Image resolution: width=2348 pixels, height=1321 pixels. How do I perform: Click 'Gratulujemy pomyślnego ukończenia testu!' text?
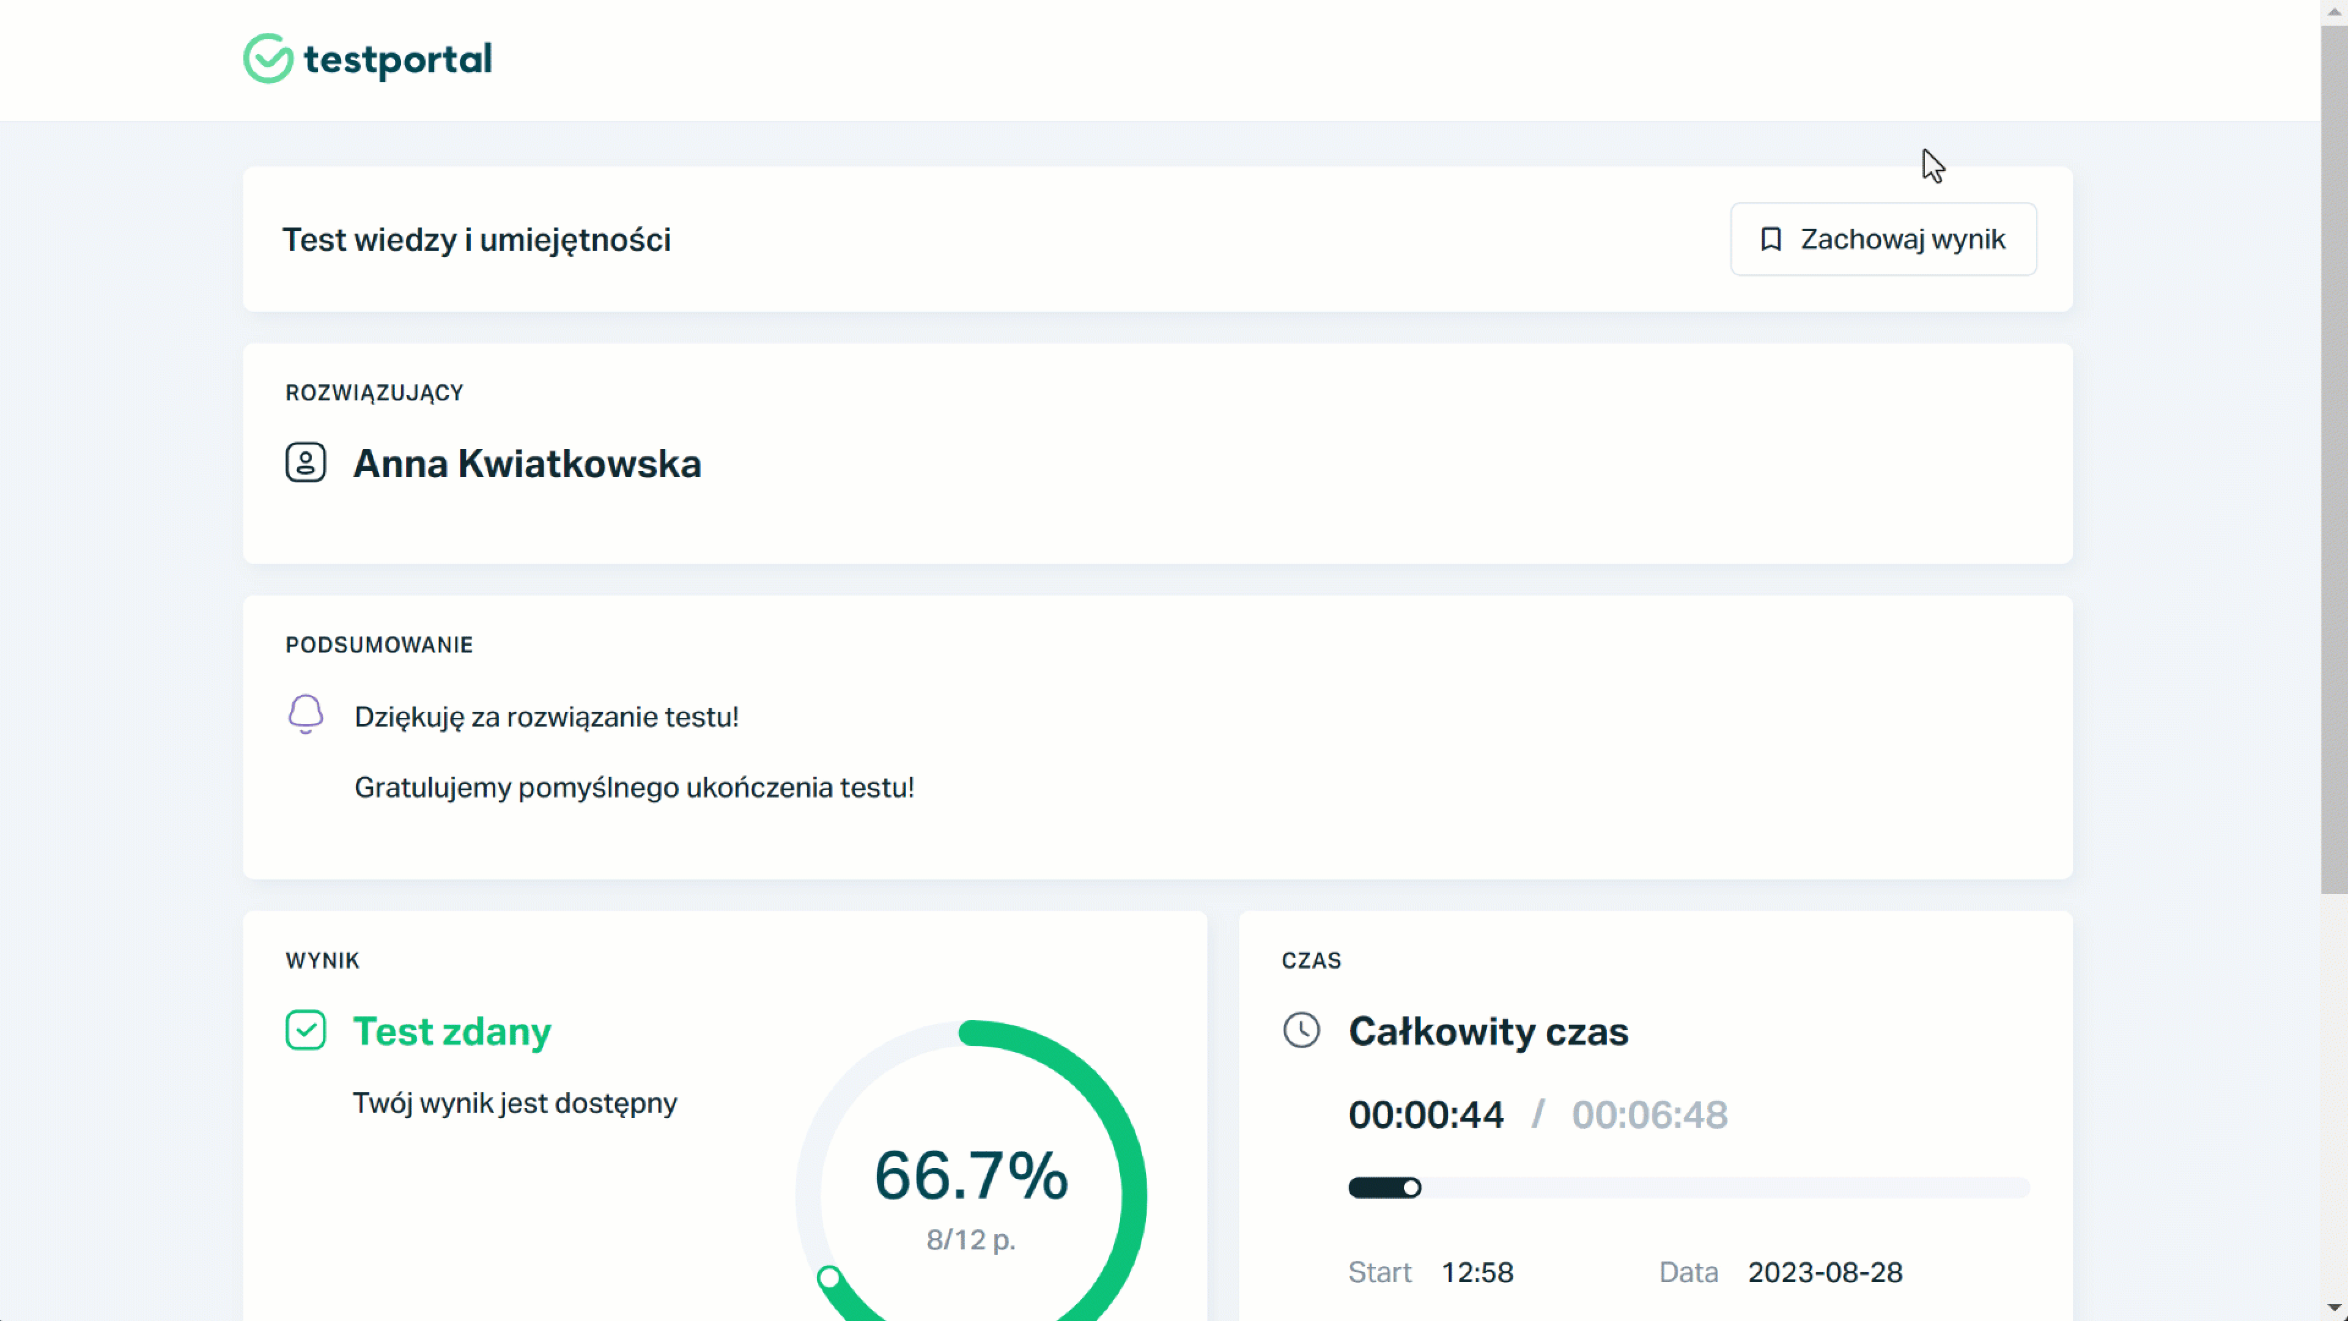click(x=635, y=788)
